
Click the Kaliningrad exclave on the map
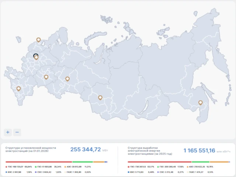click(19, 39)
